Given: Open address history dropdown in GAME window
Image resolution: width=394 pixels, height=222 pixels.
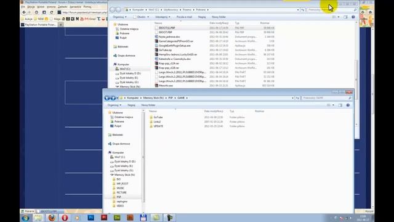Looking at the screenshot, I should pos(292,98).
